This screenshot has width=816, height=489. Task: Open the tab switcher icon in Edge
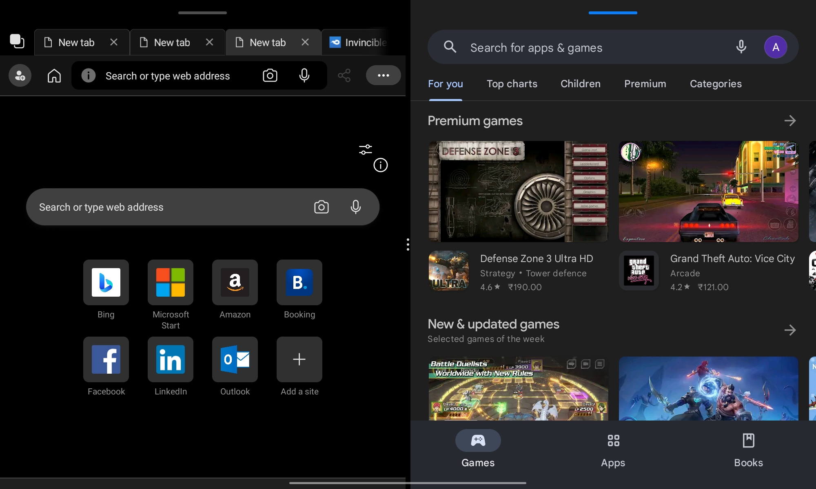click(17, 42)
